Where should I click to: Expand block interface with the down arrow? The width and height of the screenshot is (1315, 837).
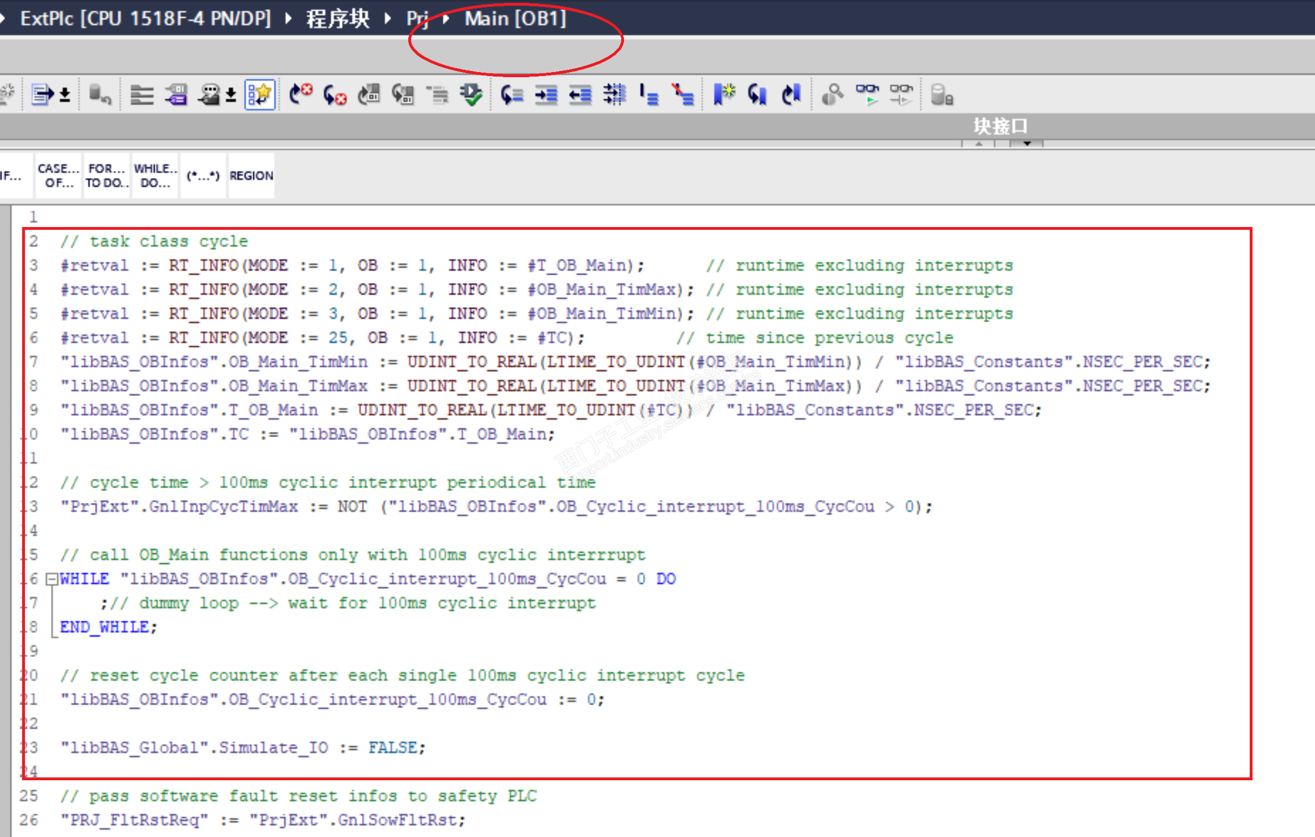point(1027,144)
